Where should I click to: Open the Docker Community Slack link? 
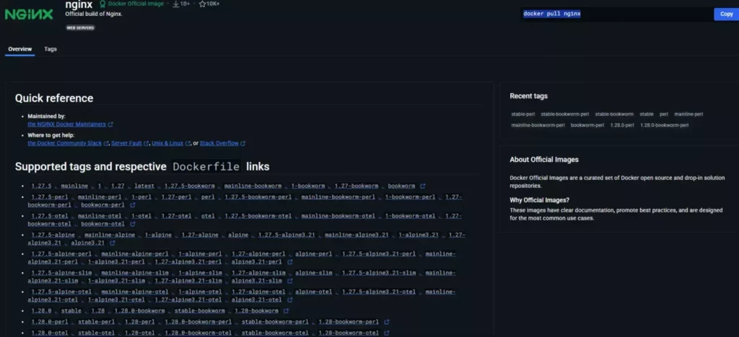64,143
